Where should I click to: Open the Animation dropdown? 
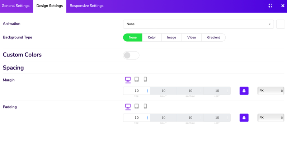198,24
